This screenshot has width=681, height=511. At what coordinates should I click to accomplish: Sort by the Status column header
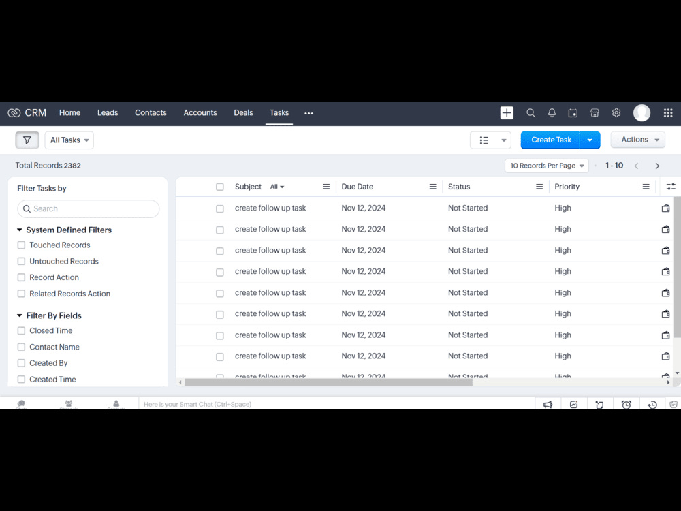click(458, 187)
